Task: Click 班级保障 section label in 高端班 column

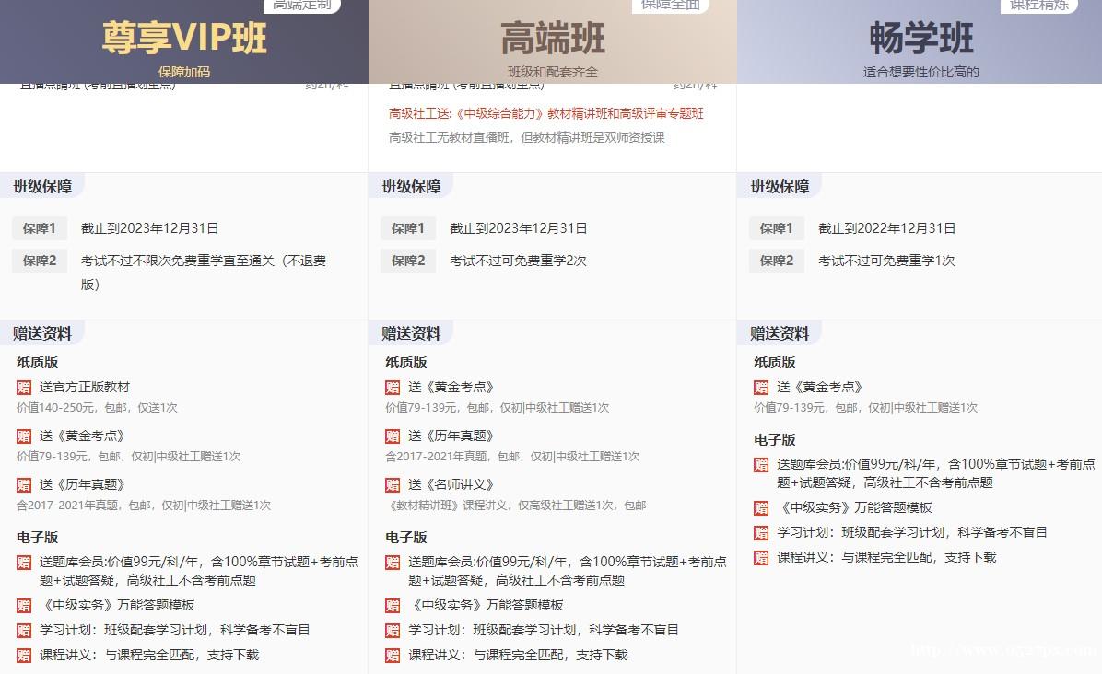Action: (x=411, y=187)
